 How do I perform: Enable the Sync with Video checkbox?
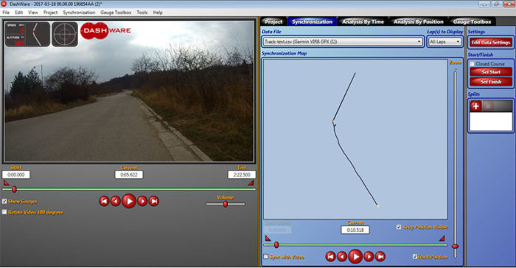[x=265, y=256]
